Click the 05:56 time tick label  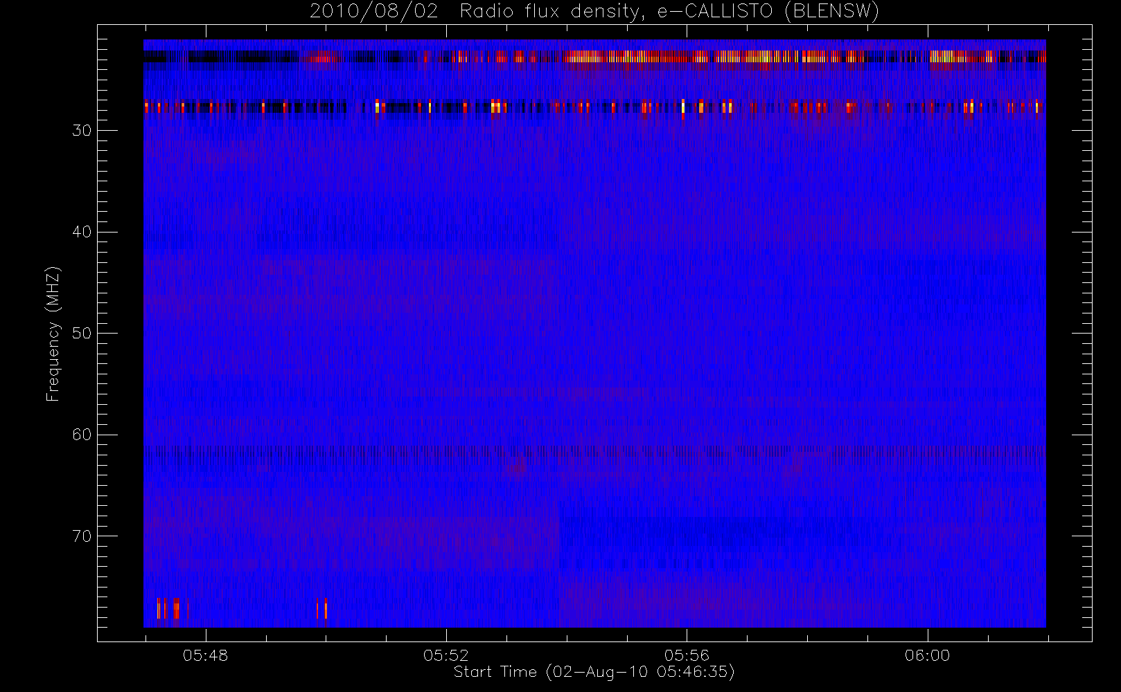click(687, 655)
